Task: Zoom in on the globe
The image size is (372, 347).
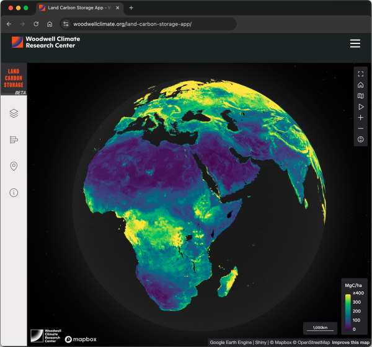Action: [361, 118]
